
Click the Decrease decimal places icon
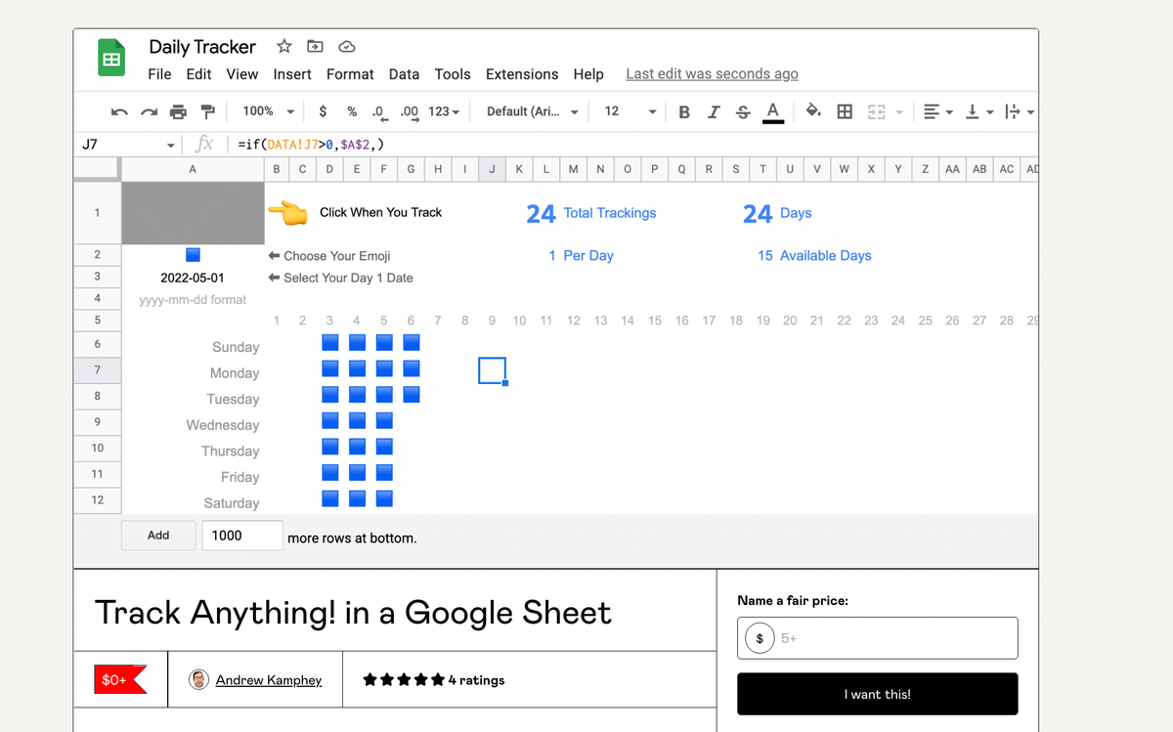click(x=379, y=111)
